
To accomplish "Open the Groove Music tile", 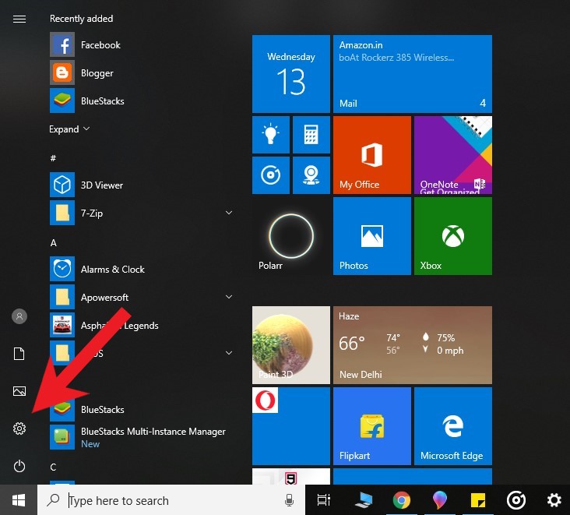I will click(x=271, y=175).
